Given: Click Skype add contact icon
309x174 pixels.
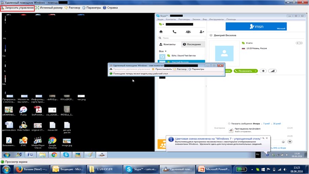Looking at the screenshot, I should click(x=202, y=32).
